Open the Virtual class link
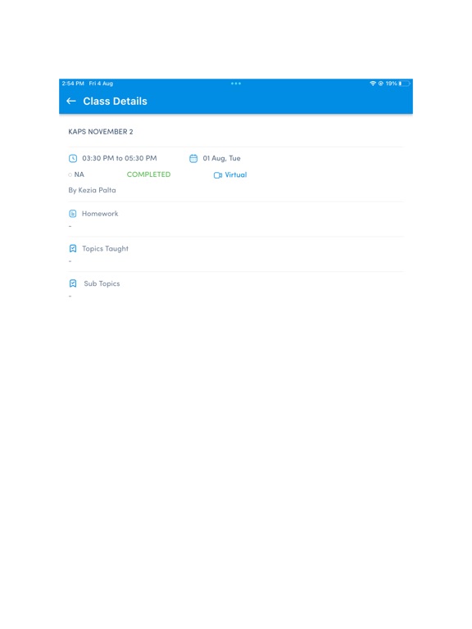 click(236, 175)
